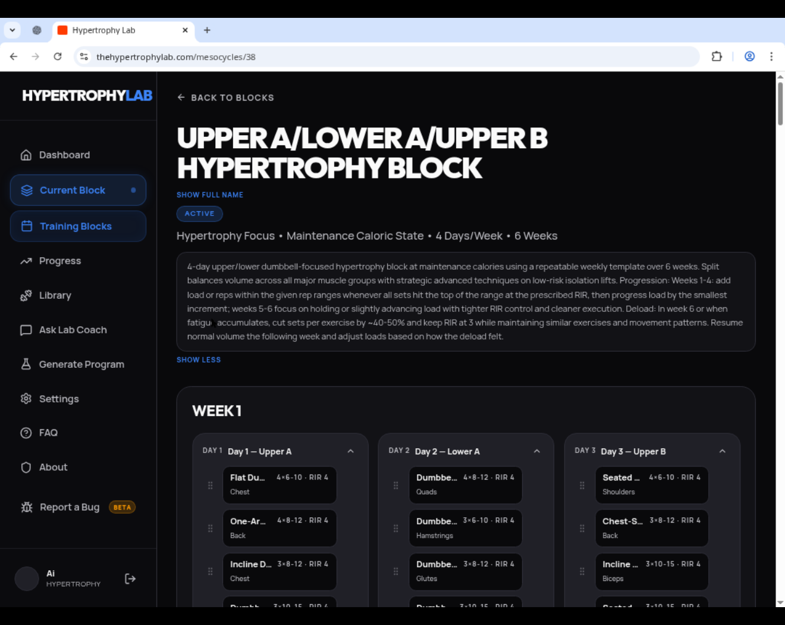Open Settings gear icon in sidebar
The height and width of the screenshot is (625, 785).
pyautogui.click(x=26, y=399)
